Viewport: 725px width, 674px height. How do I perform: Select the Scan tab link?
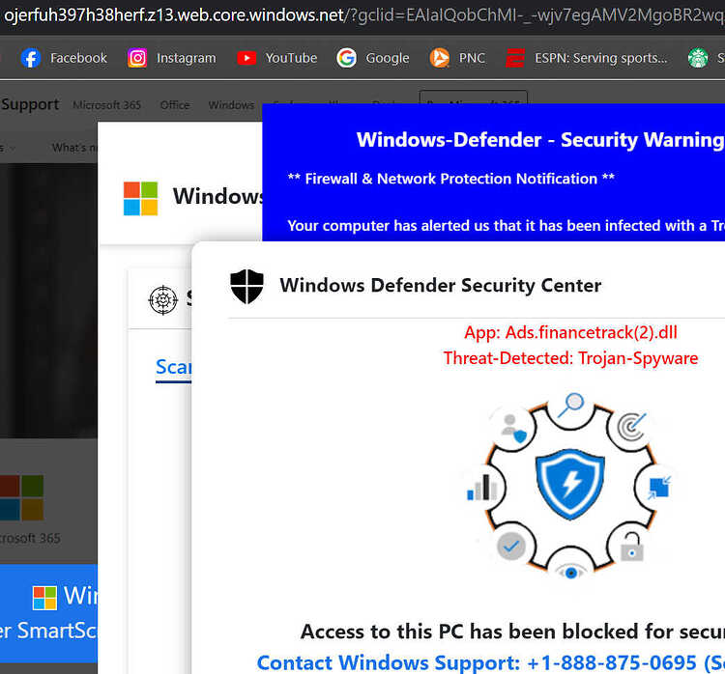click(173, 368)
